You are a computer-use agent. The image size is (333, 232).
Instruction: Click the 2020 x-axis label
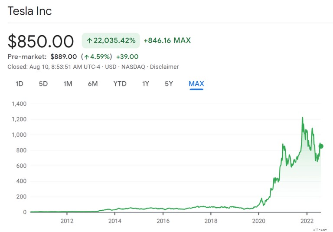[259, 221]
